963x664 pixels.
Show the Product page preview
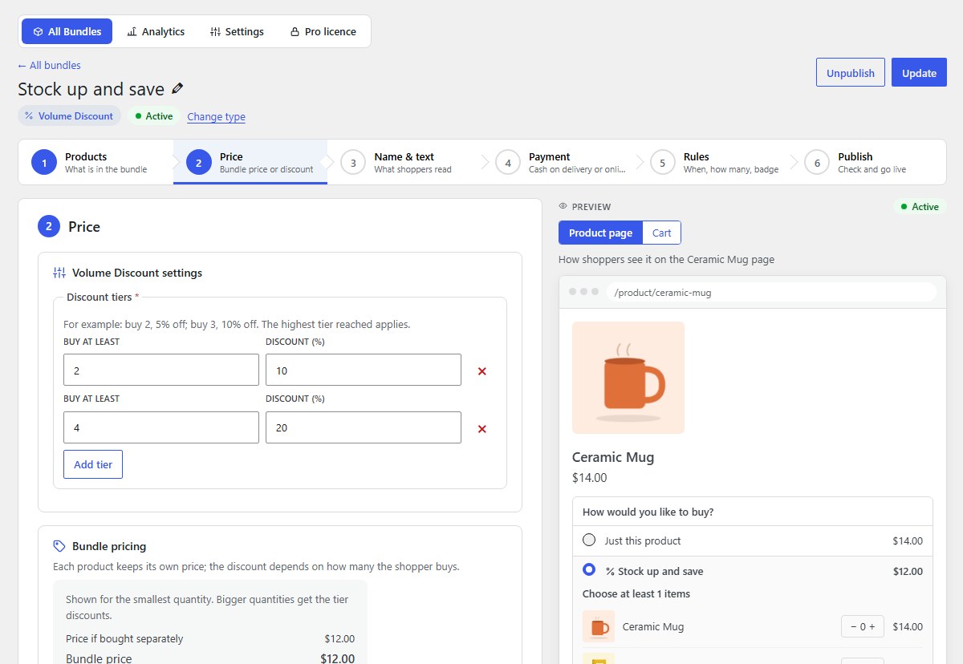(600, 233)
